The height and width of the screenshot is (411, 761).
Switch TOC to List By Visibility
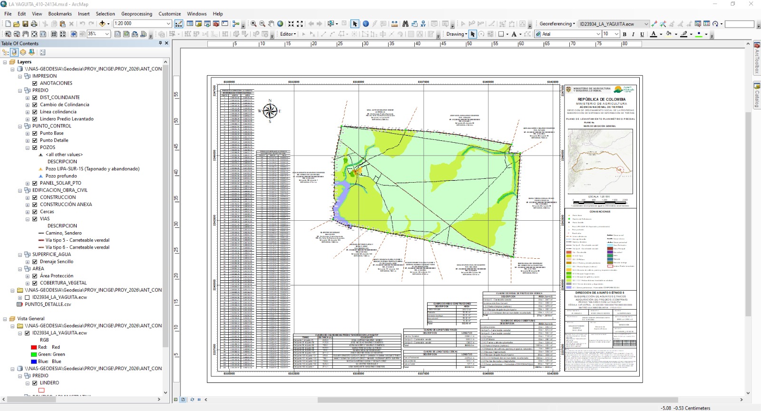click(23, 52)
